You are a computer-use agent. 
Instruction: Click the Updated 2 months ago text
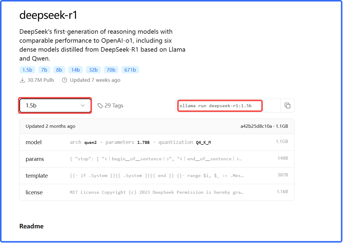[50, 126]
